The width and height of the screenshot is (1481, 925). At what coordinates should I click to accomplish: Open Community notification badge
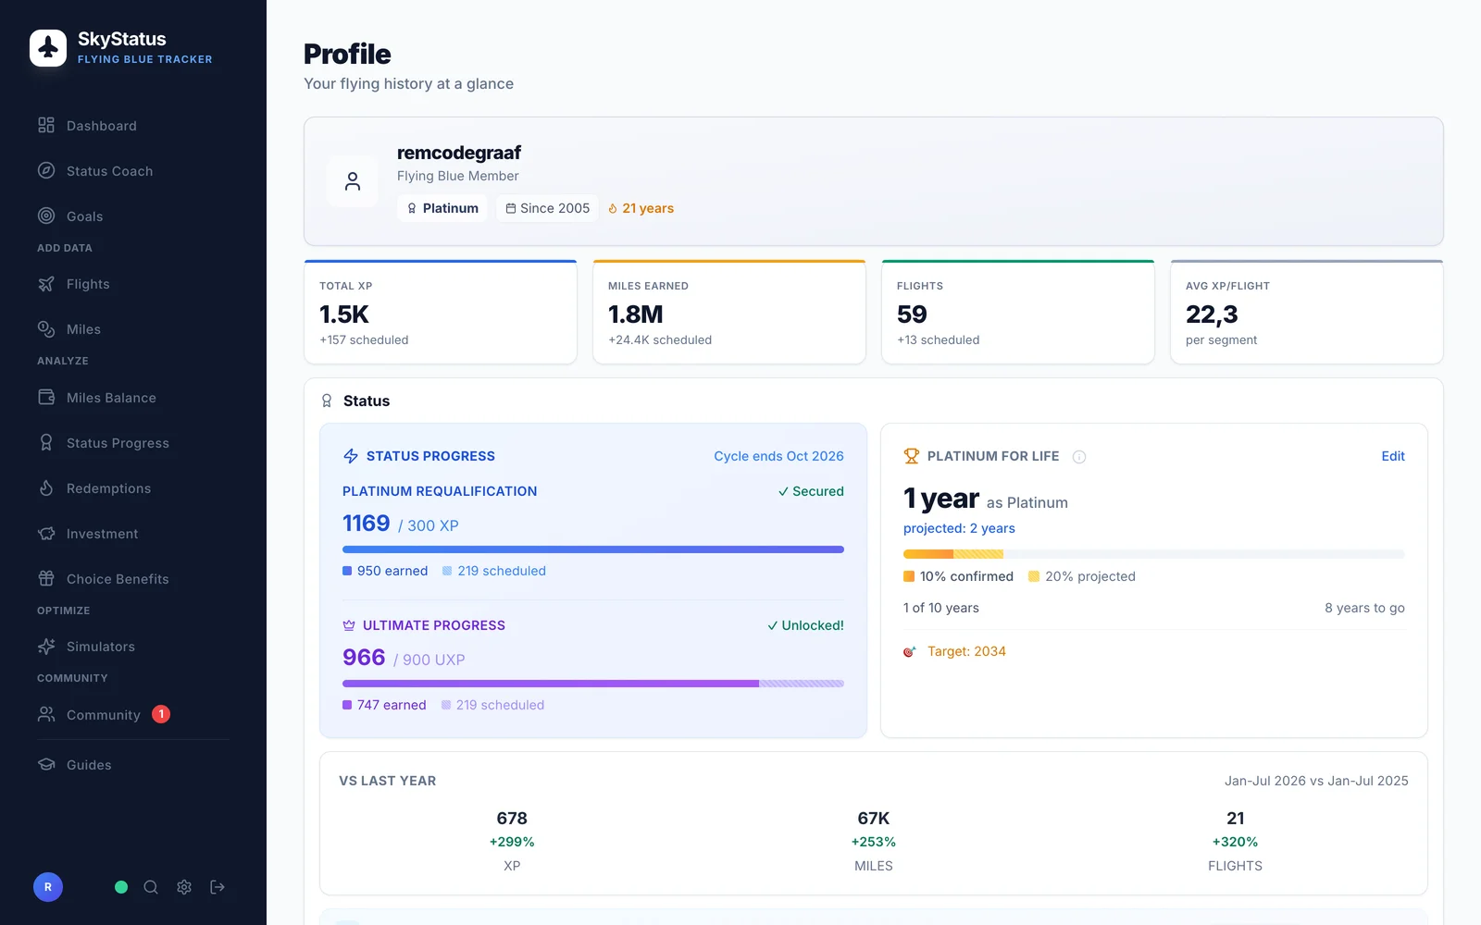point(161,714)
